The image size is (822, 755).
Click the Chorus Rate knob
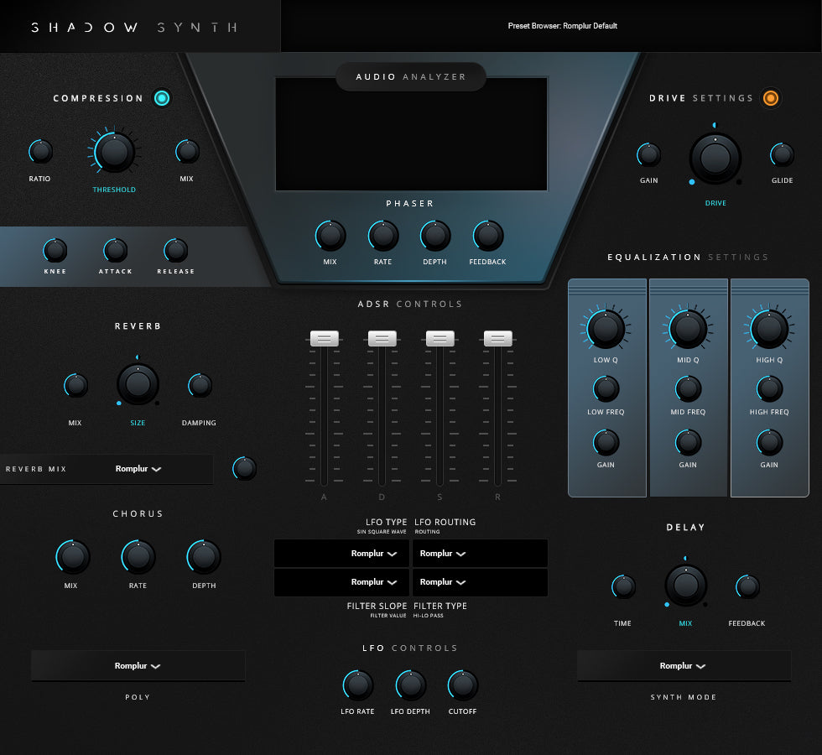coord(138,557)
